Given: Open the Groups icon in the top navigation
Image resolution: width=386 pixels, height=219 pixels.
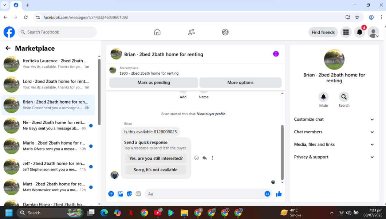Looking at the screenshot, I should [x=225, y=32].
